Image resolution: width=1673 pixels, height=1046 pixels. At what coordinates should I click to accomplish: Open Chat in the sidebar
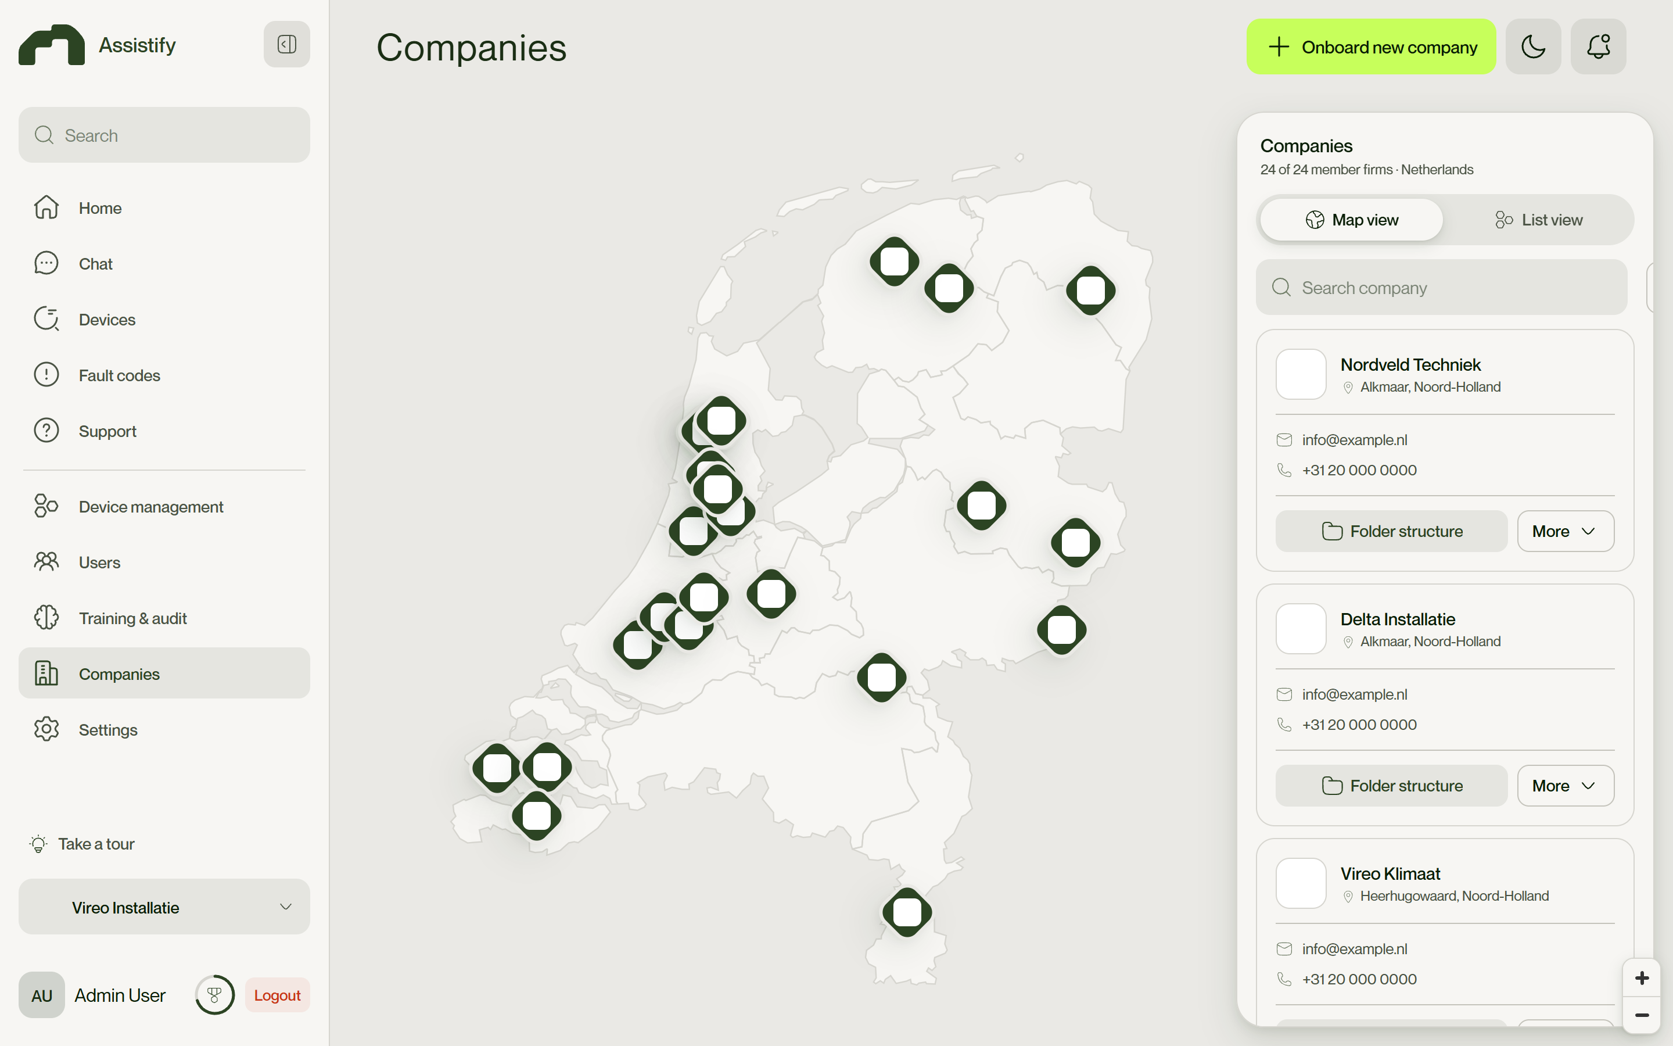pos(164,264)
